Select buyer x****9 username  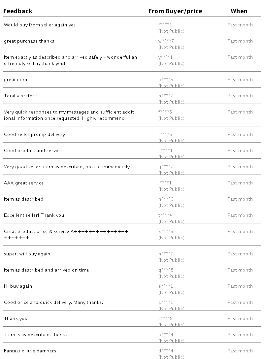[166, 232]
